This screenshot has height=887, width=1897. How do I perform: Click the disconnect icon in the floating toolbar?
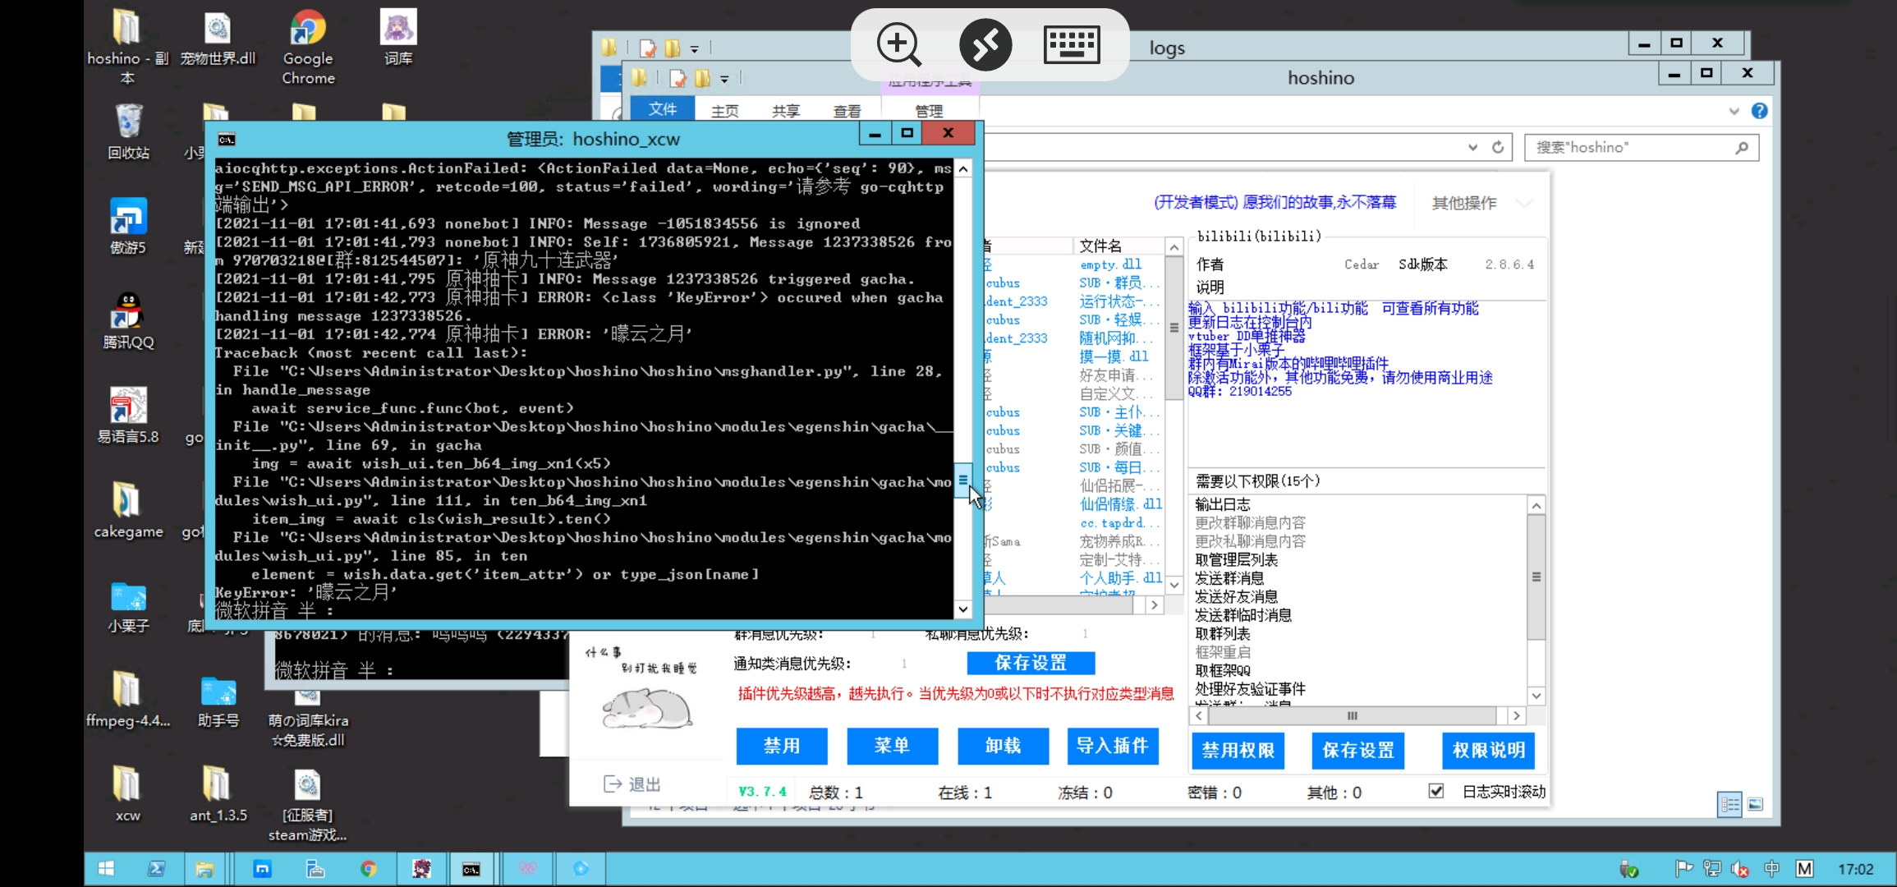[x=985, y=44]
